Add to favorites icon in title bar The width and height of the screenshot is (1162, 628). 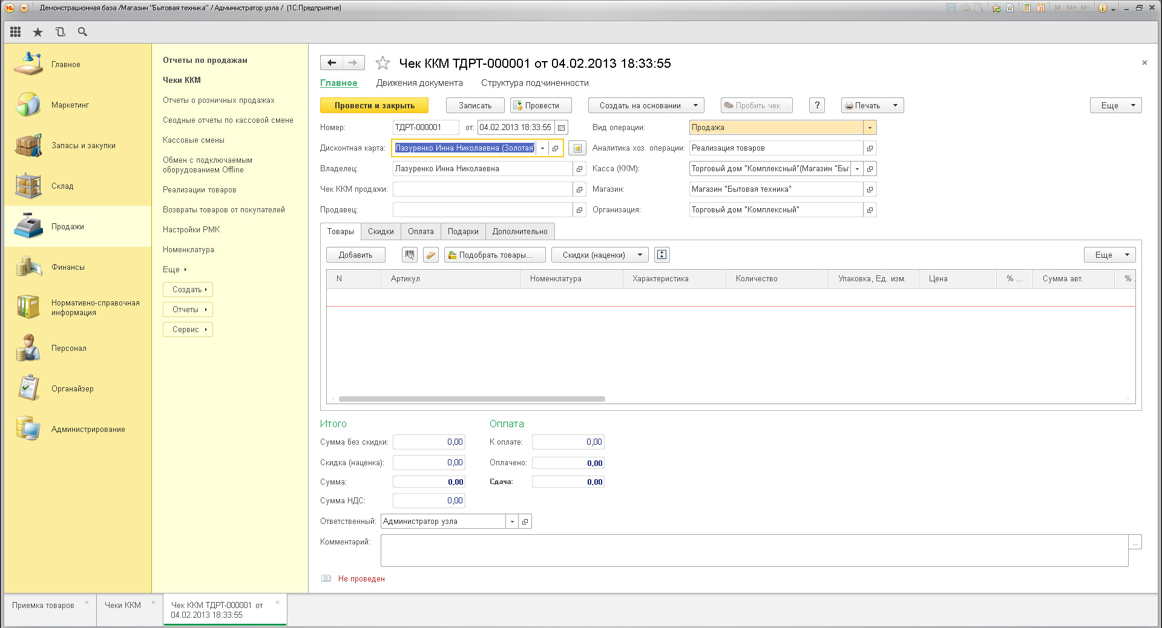tap(996, 8)
